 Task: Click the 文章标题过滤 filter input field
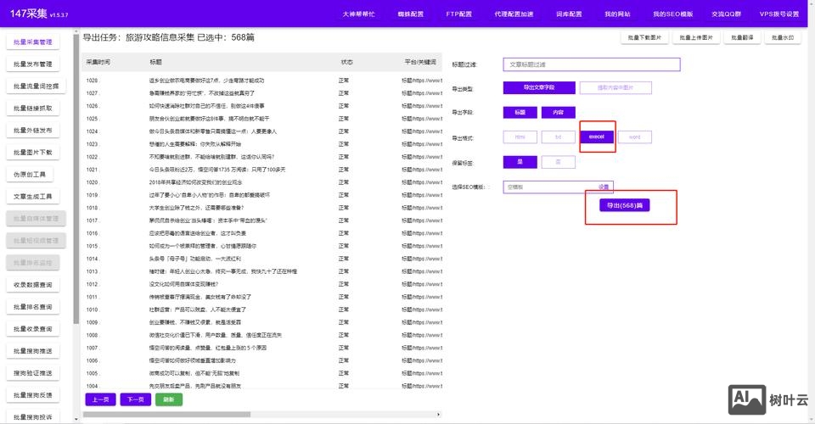point(592,64)
